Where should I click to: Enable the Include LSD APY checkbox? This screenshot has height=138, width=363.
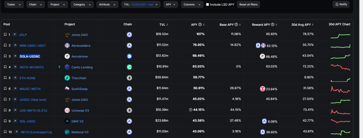tap(207, 4)
